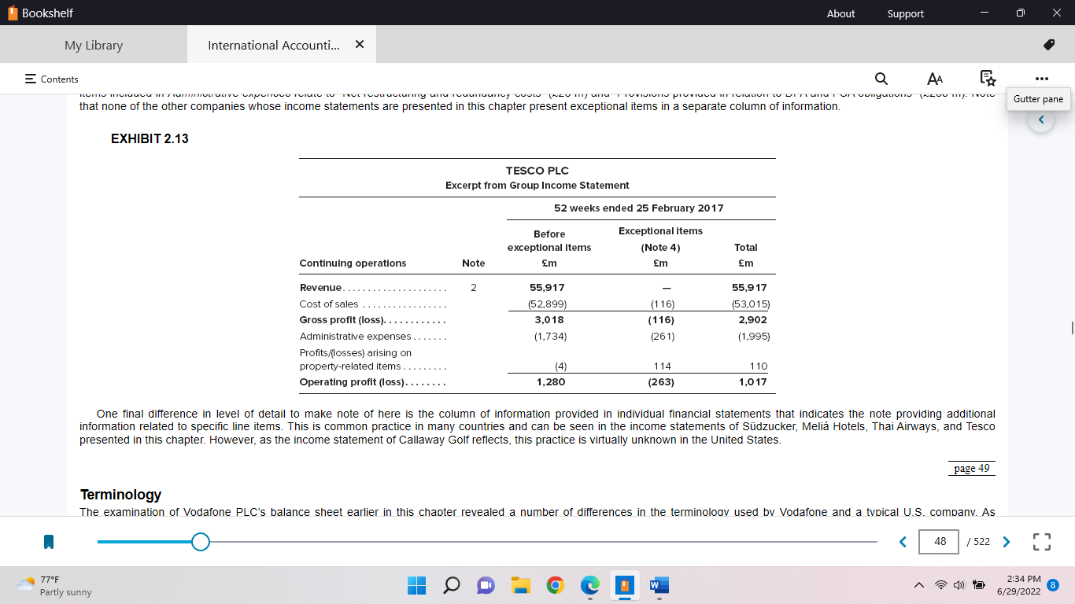Show hidden system tray icons chevron
The height and width of the screenshot is (604, 1075).
click(918, 585)
